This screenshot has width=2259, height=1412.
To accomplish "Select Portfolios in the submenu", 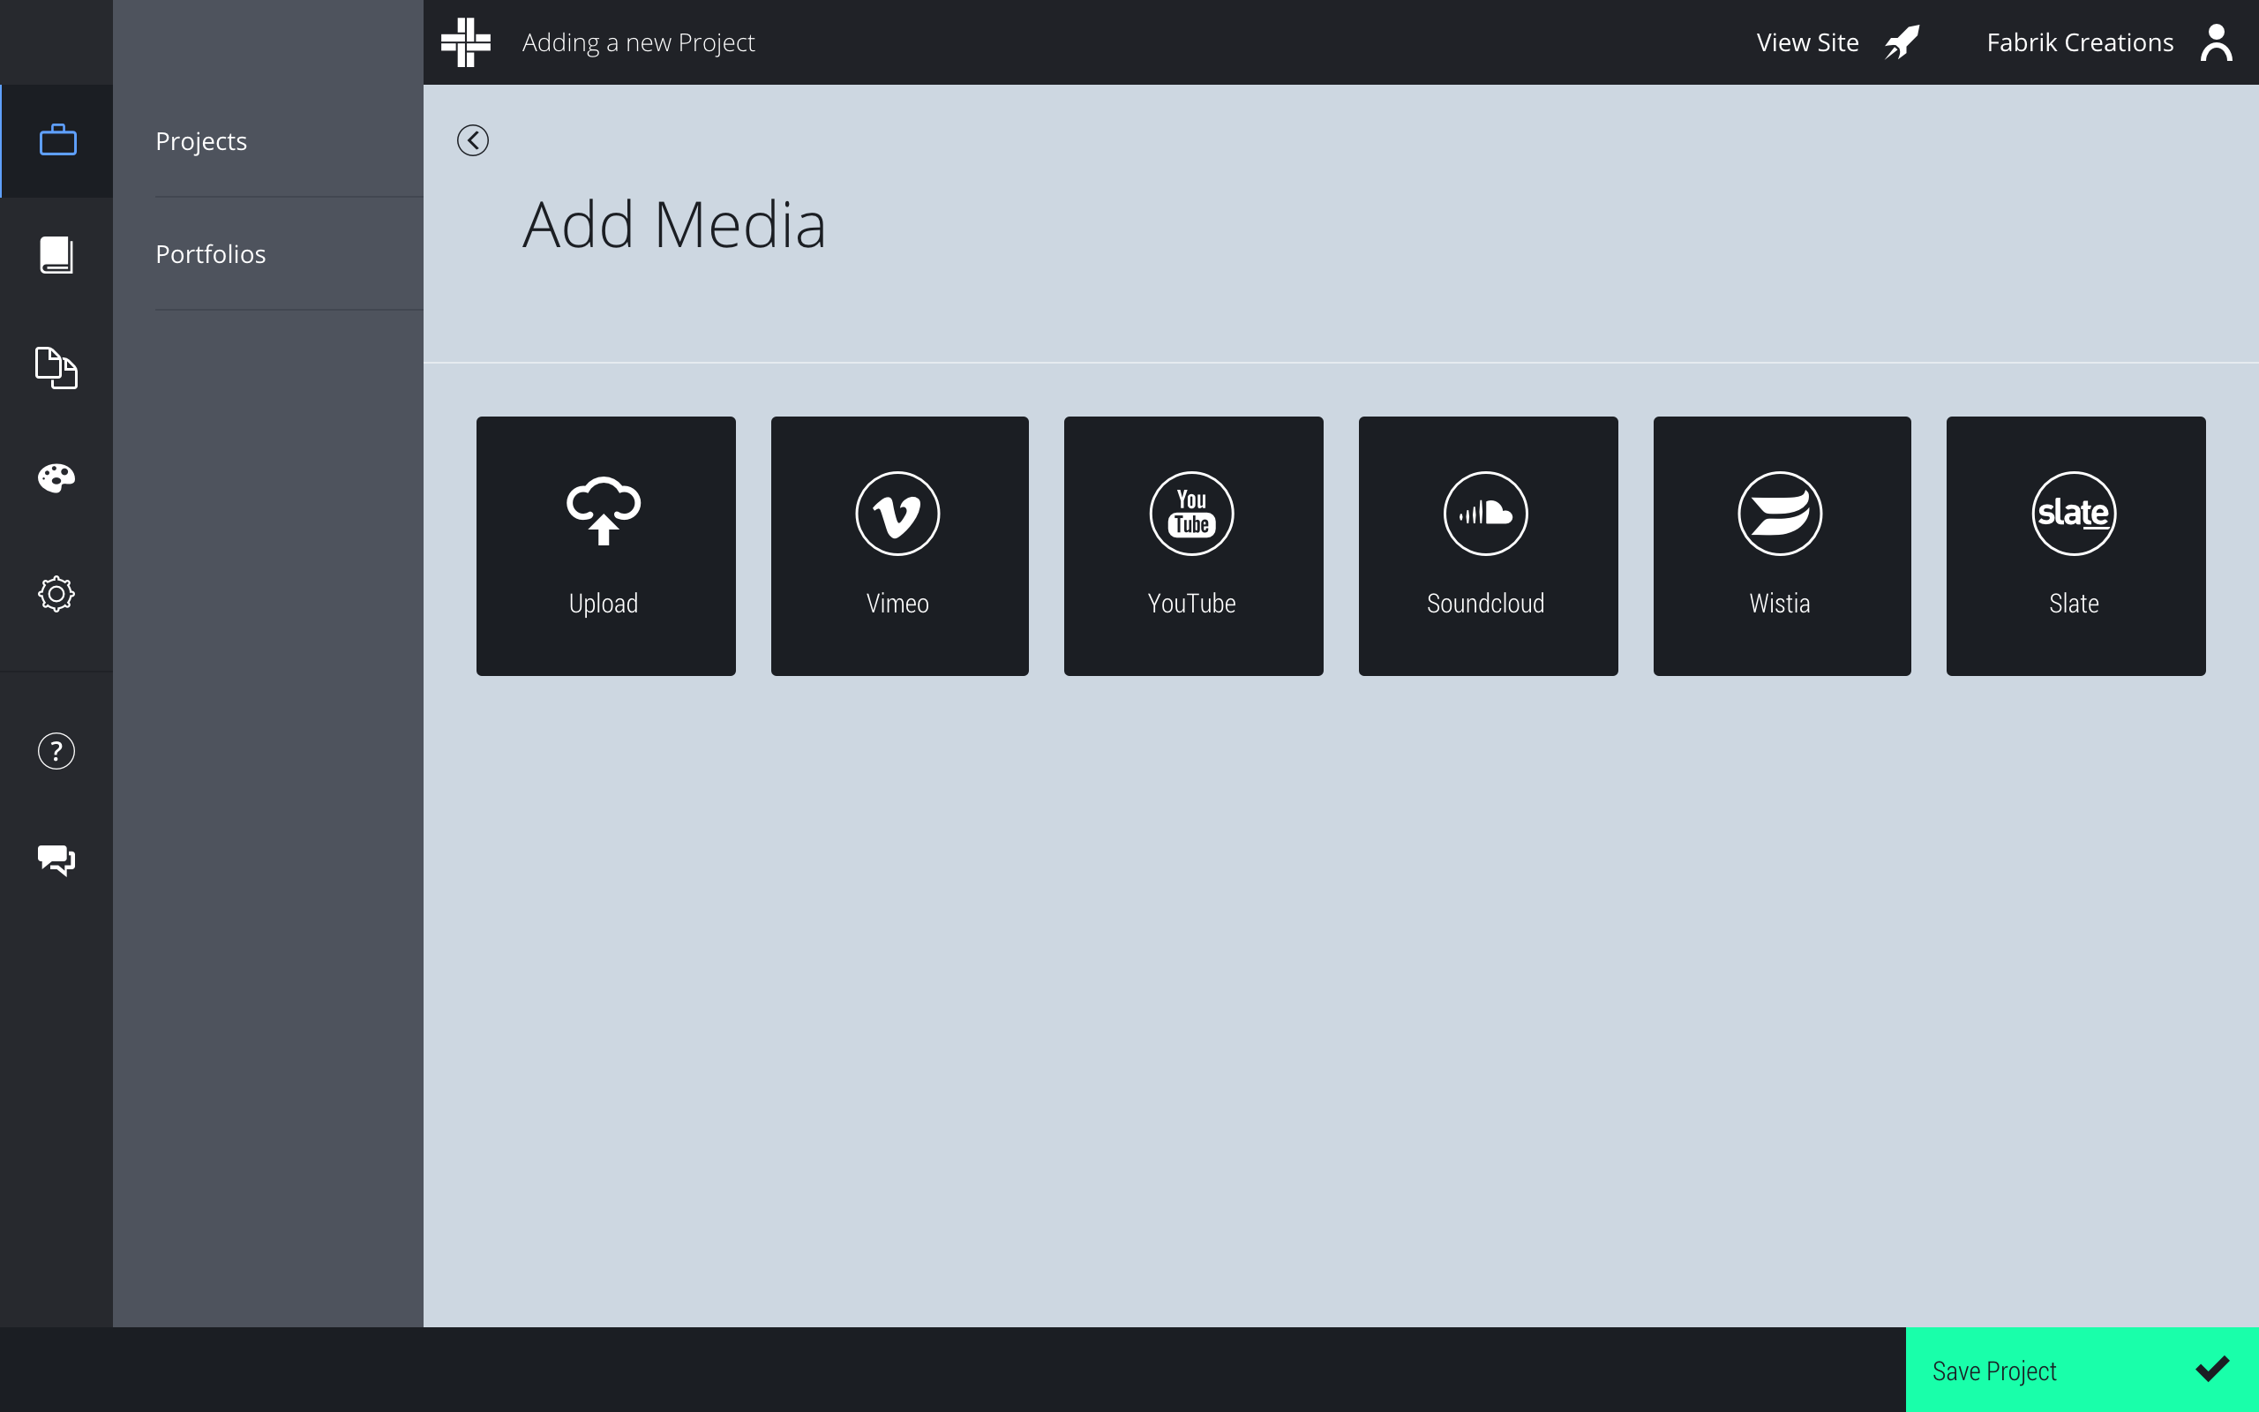I will (x=211, y=254).
